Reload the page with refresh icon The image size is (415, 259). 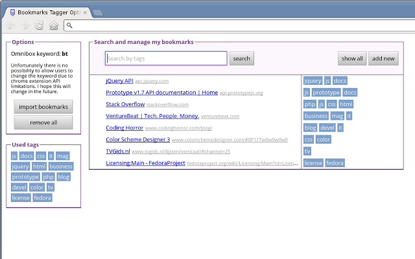[39, 25]
